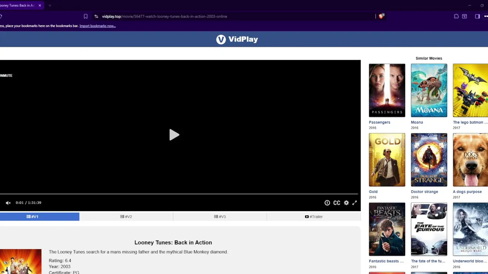488x274 pixels.
Task: Open the #Trailer tab
Action: pos(314,217)
